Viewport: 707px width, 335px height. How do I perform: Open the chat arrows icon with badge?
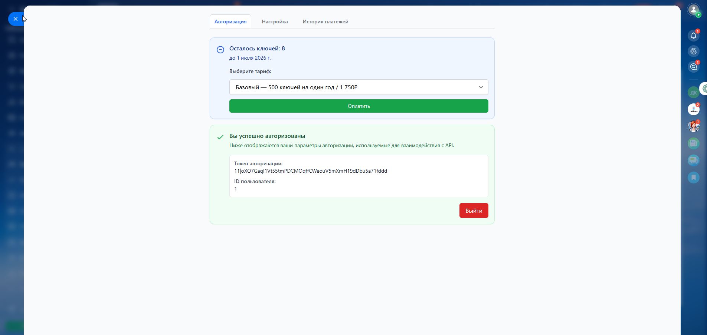tap(693, 67)
